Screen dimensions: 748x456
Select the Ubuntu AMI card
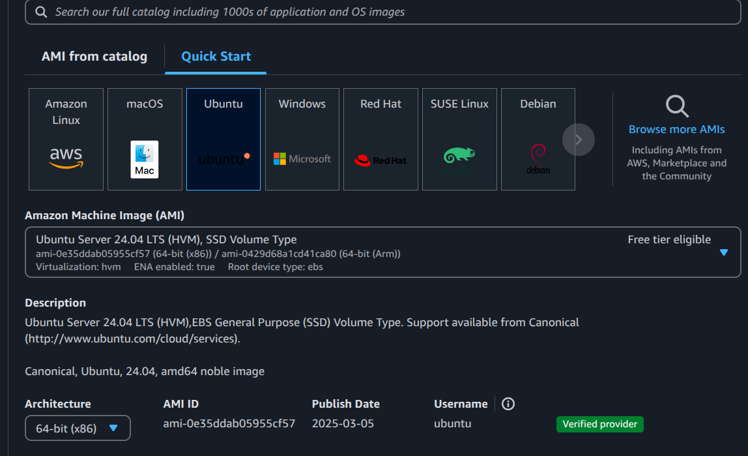pos(223,139)
